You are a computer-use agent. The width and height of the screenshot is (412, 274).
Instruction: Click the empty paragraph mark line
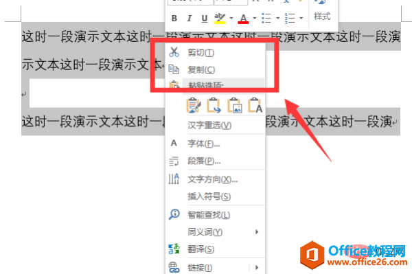pyautogui.click(x=24, y=94)
